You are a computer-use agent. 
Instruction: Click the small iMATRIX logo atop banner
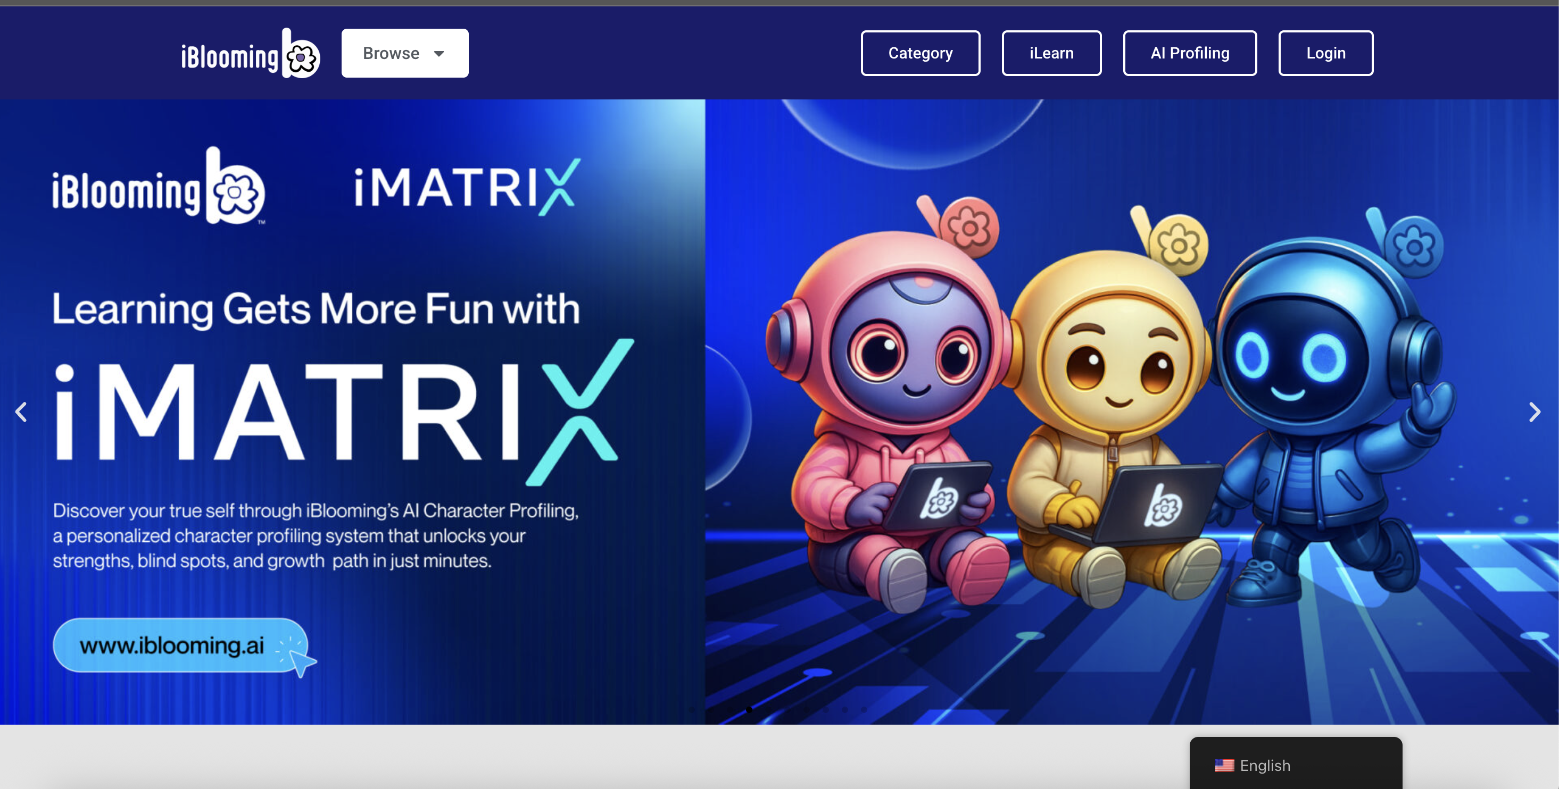point(466,188)
